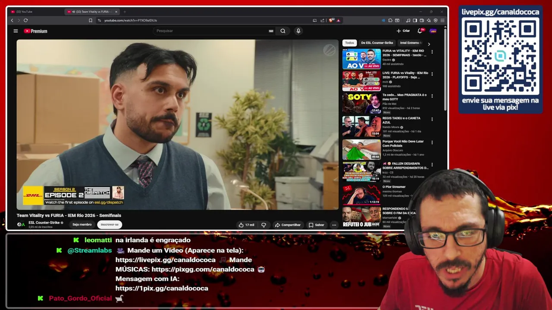Open the Leo AI sparkle icon
This screenshot has height=310, width=552.
coord(429,20)
